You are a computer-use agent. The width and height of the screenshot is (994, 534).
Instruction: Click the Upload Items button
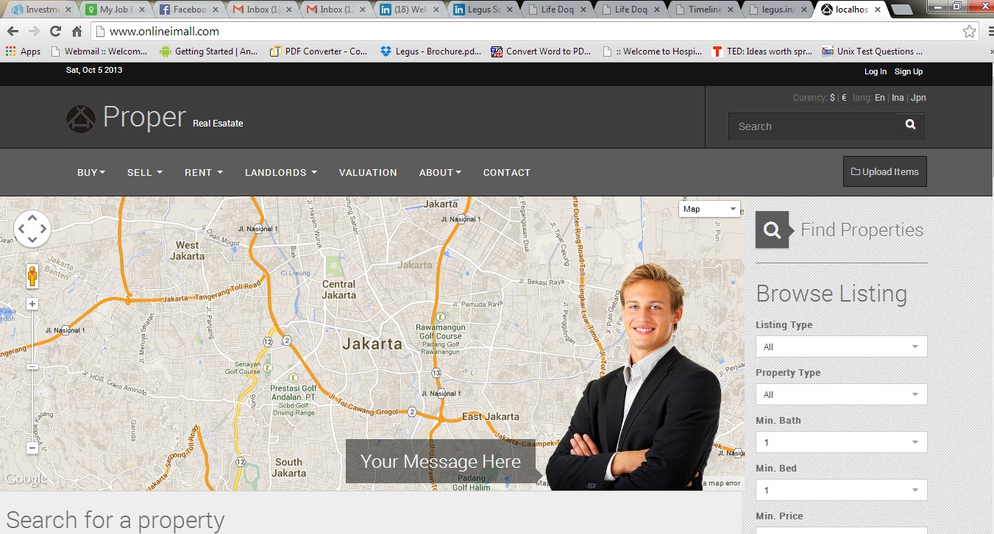point(885,171)
